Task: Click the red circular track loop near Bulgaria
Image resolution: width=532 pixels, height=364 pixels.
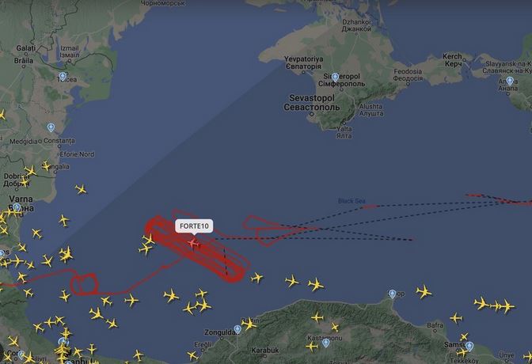Action: coord(84,284)
